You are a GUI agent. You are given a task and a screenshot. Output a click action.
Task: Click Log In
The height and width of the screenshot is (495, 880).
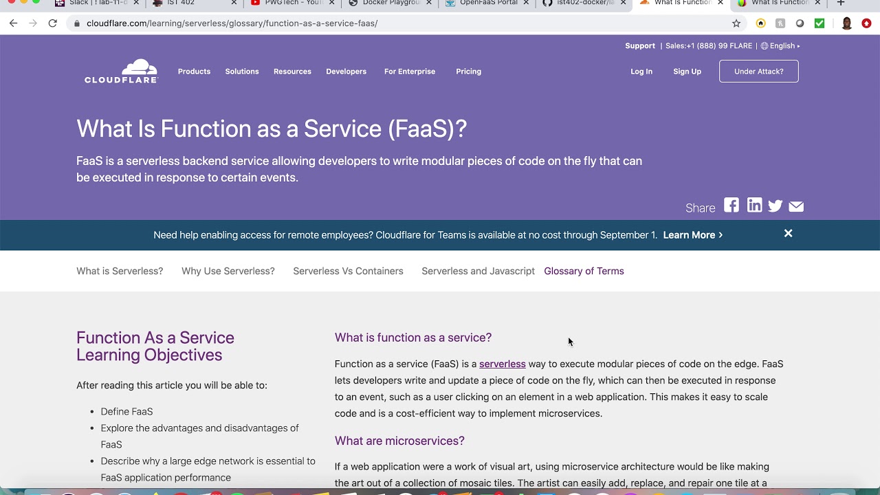coord(641,71)
